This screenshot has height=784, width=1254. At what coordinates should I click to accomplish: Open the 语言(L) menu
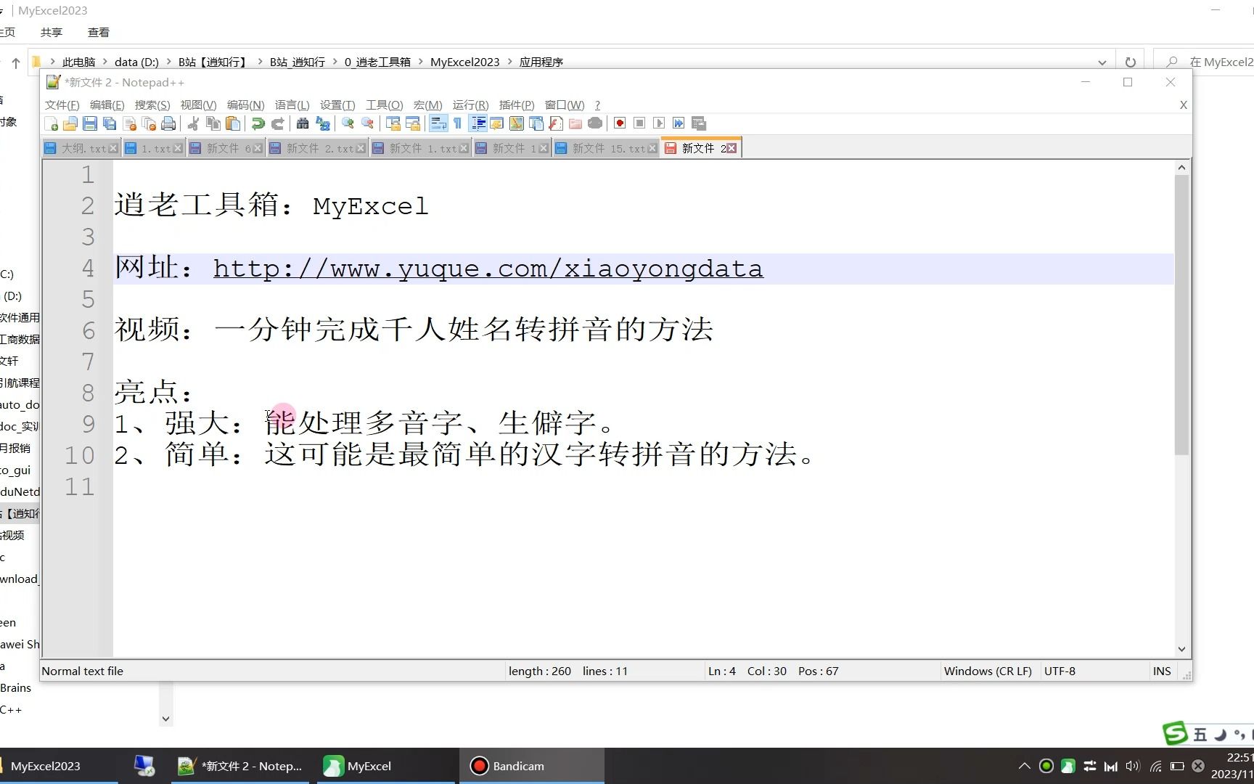[x=292, y=105]
